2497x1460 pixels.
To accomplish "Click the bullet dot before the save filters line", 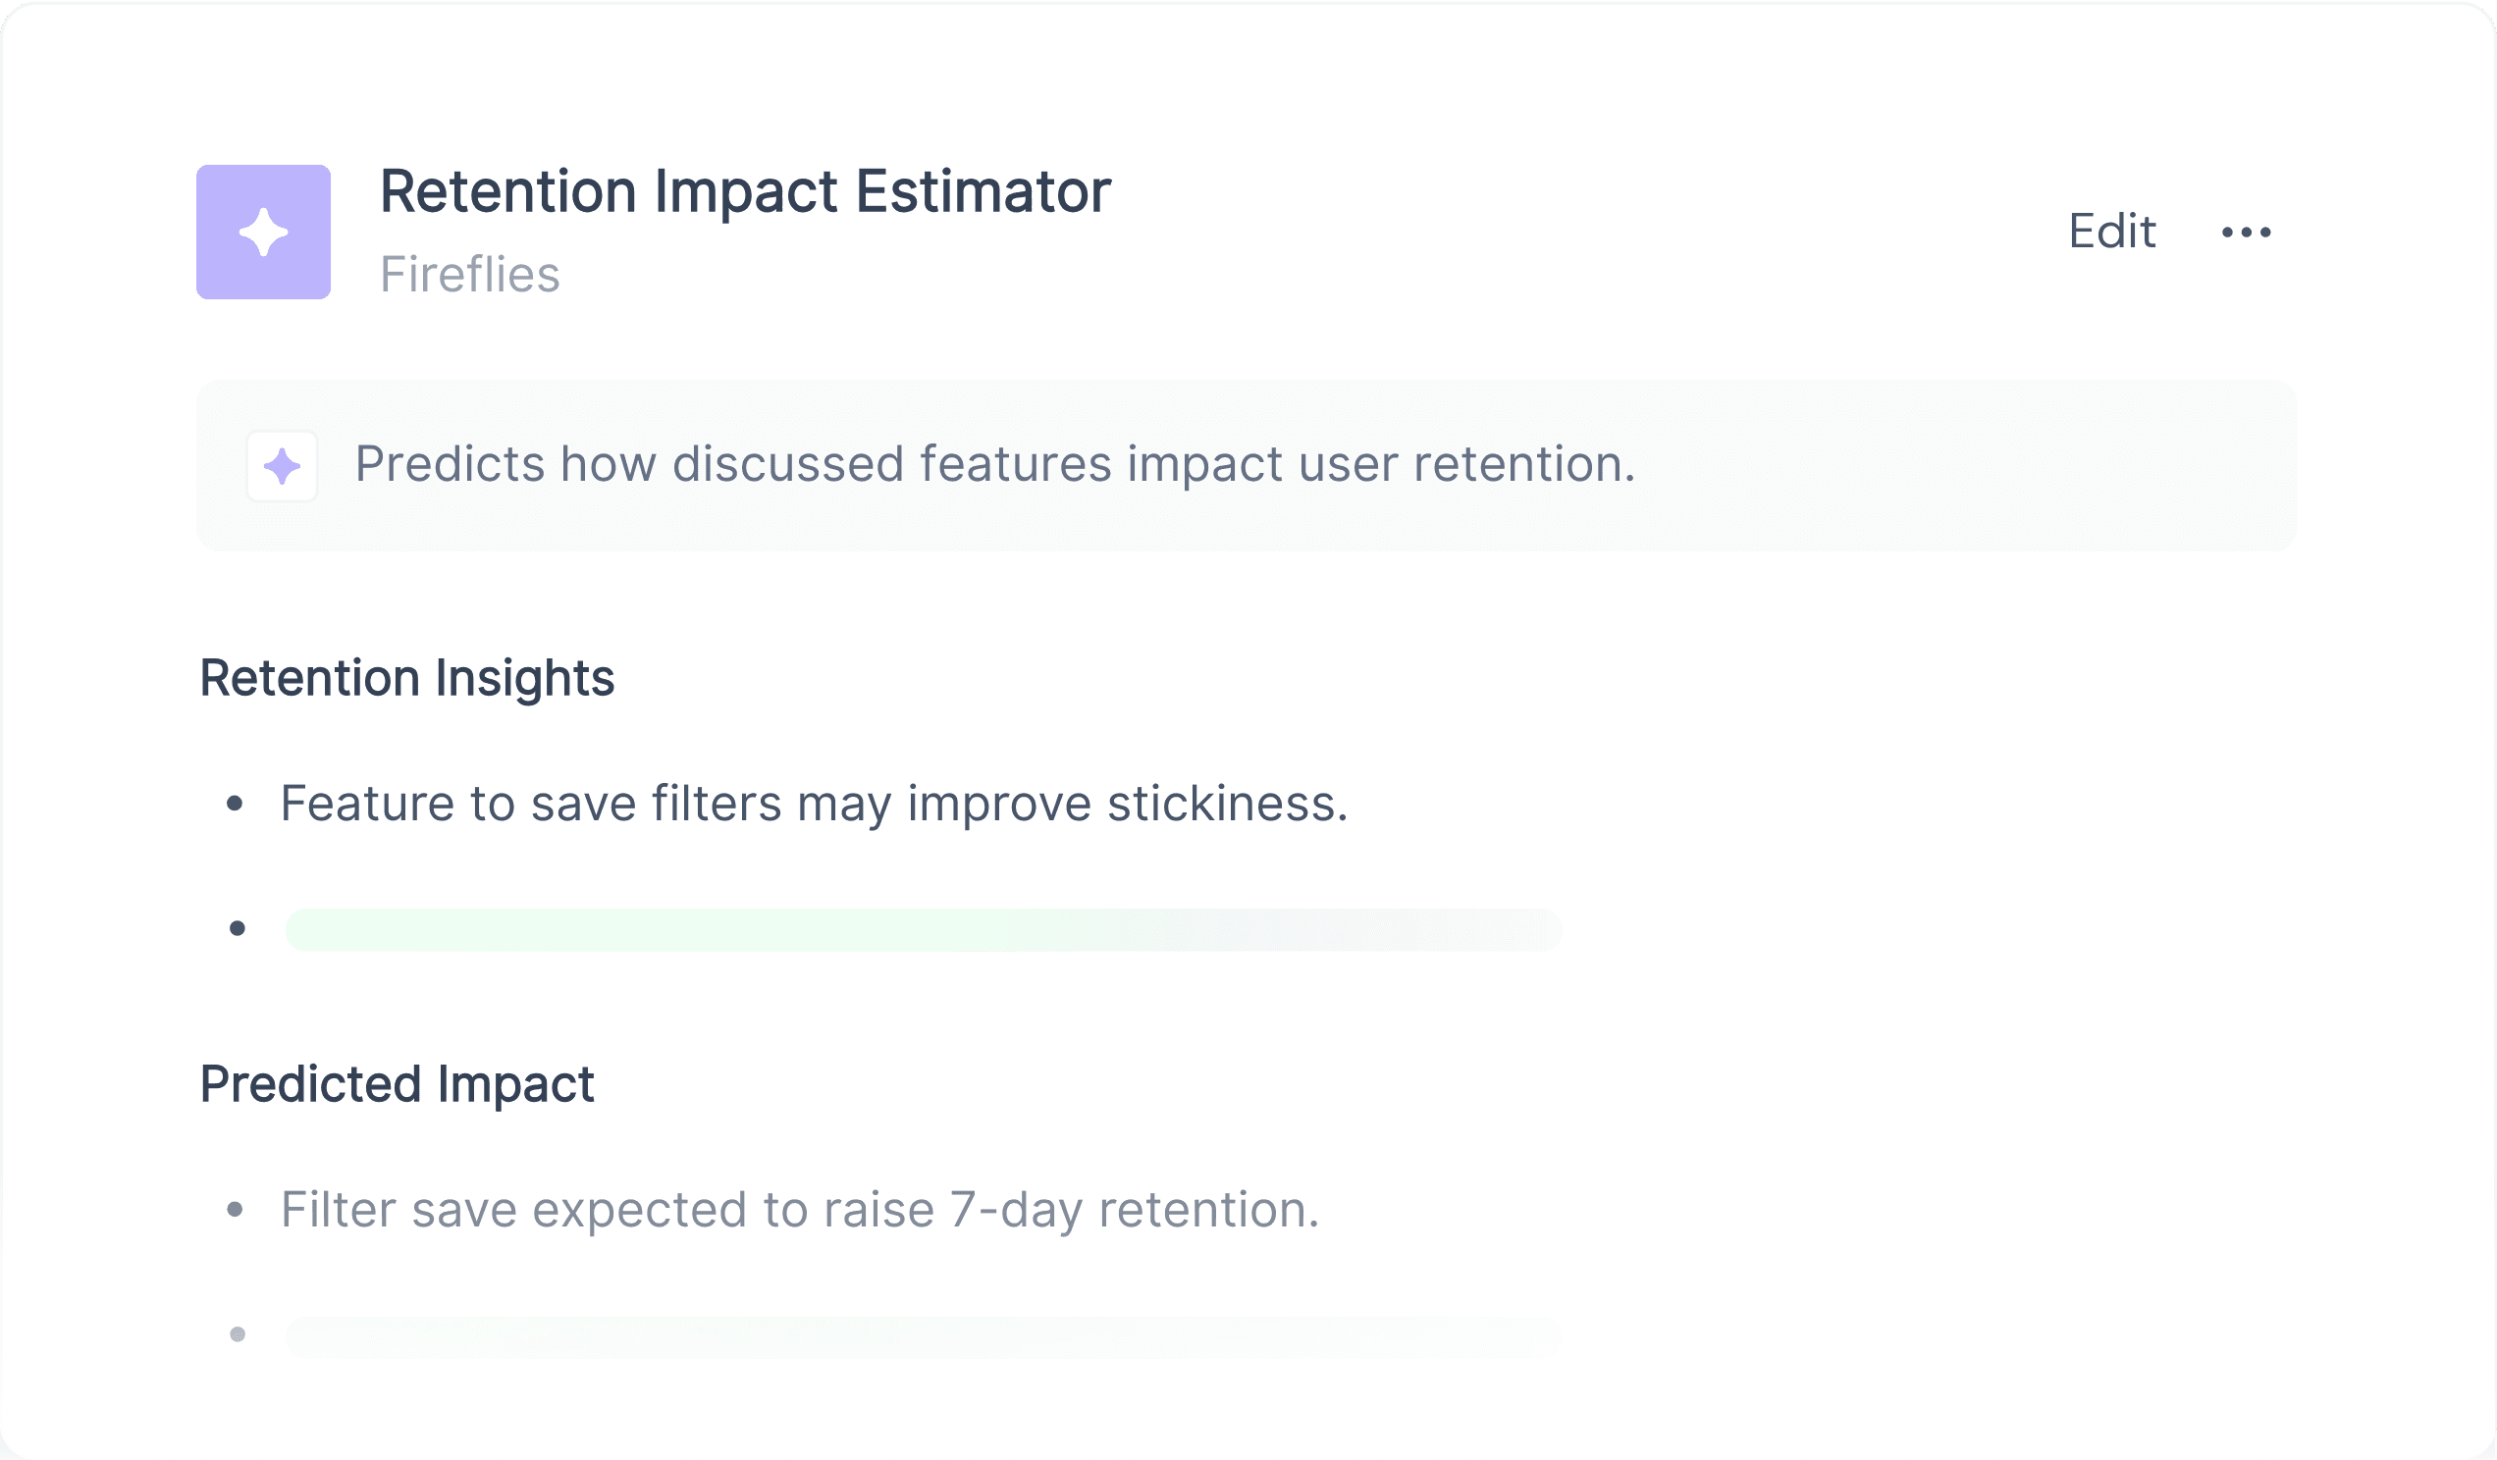I will click(x=235, y=804).
